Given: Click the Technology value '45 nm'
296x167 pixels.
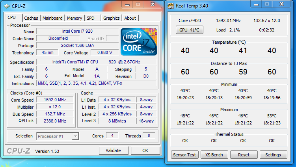Looking at the screenshot, I should pos(47,52).
